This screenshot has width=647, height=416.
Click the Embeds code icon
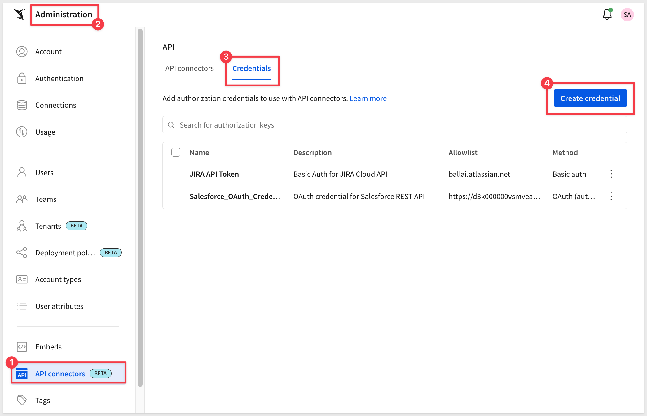[22, 347]
